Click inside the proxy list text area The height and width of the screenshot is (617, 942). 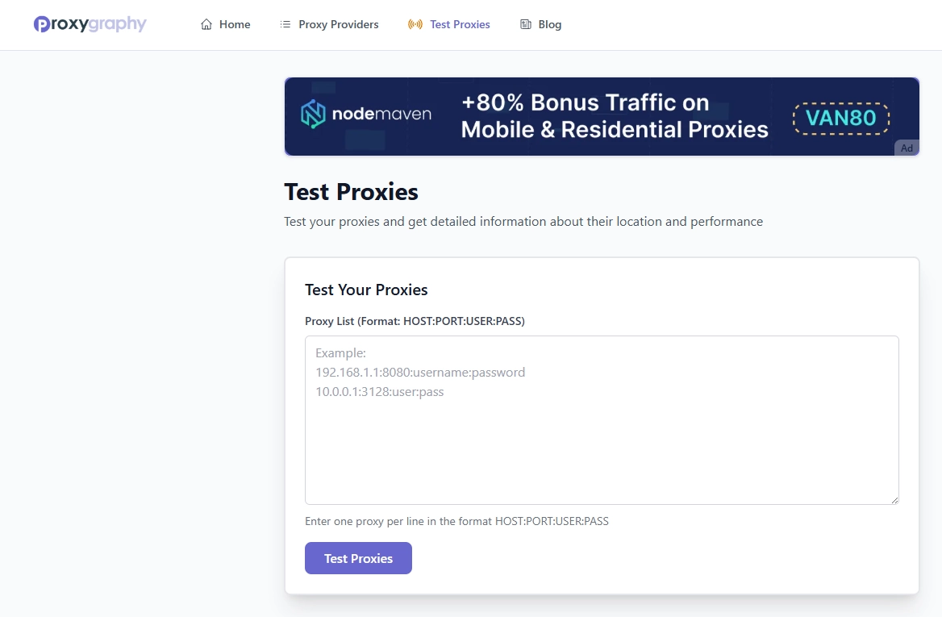tap(602, 419)
